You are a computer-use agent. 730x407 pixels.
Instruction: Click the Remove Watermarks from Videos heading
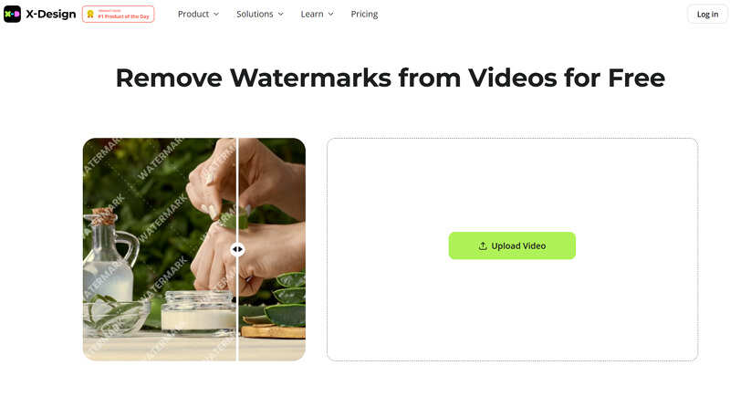391,78
